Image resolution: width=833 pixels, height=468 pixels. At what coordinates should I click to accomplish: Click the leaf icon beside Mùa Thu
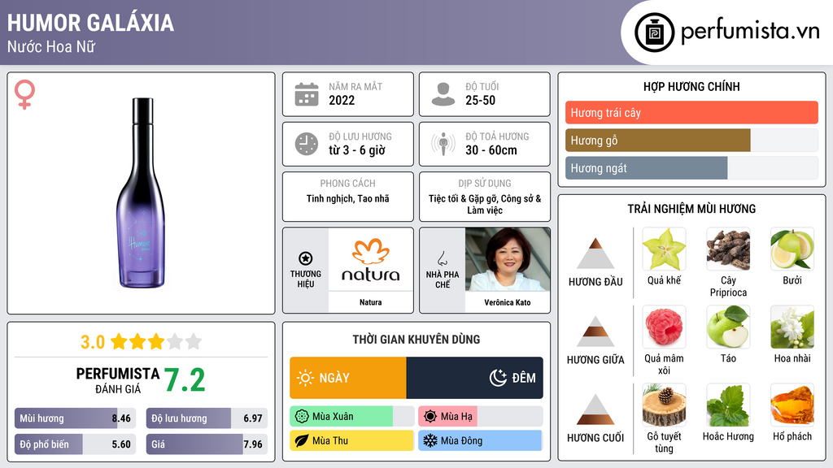[302, 440]
